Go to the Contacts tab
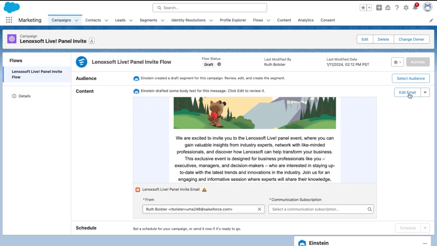The height and width of the screenshot is (246, 437). pos(93,20)
